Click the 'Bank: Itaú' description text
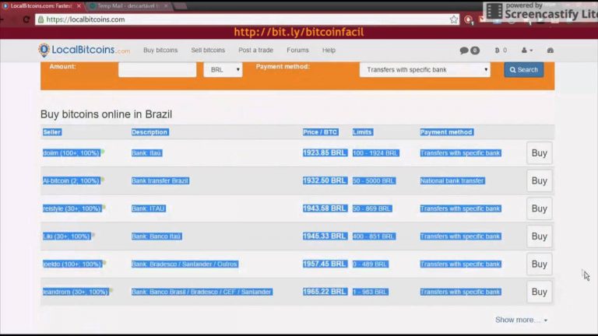The image size is (598, 336). [146, 152]
